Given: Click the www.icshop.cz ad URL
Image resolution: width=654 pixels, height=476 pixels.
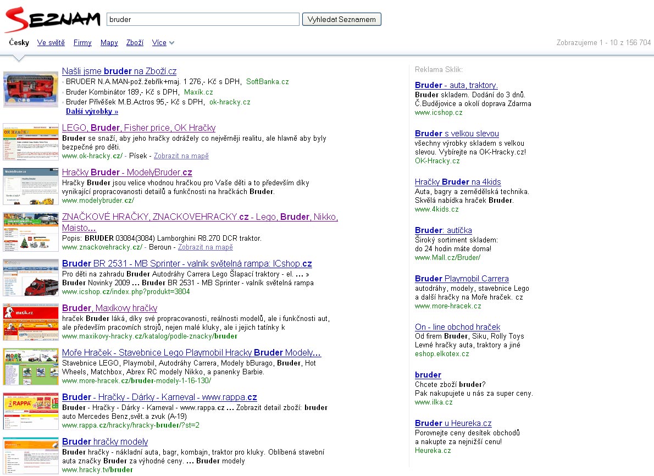Looking at the screenshot, I should (439, 113).
